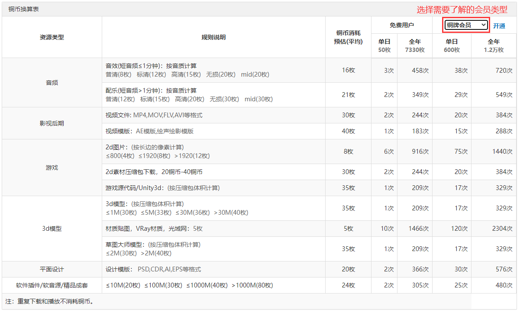Click the 75次 daily member cell
Screen dimensions: 520x313
pyautogui.click(x=452, y=152)
